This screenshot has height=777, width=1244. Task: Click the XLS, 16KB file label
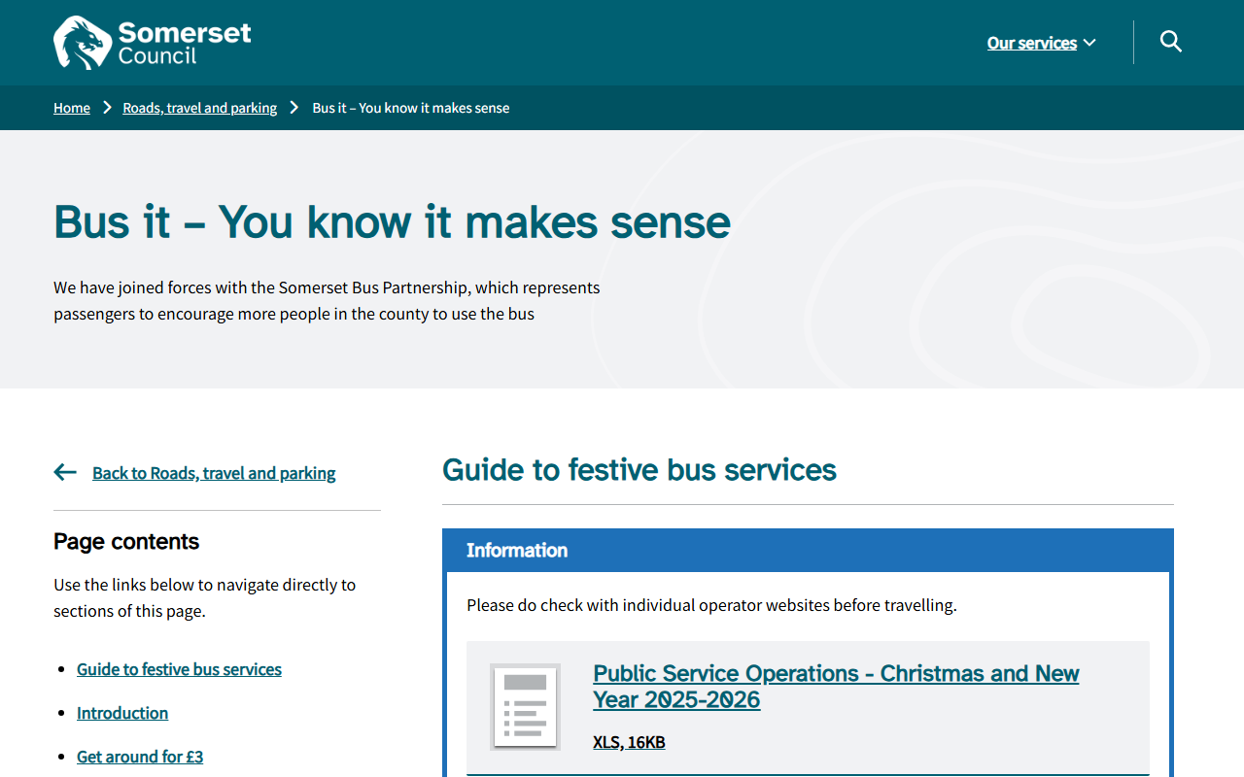pyautogui.click(x=629, y=743)
